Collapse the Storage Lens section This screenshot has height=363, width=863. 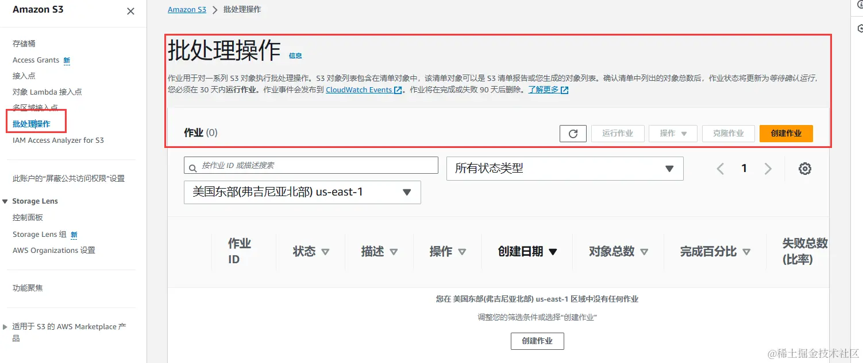pos(6,201)
